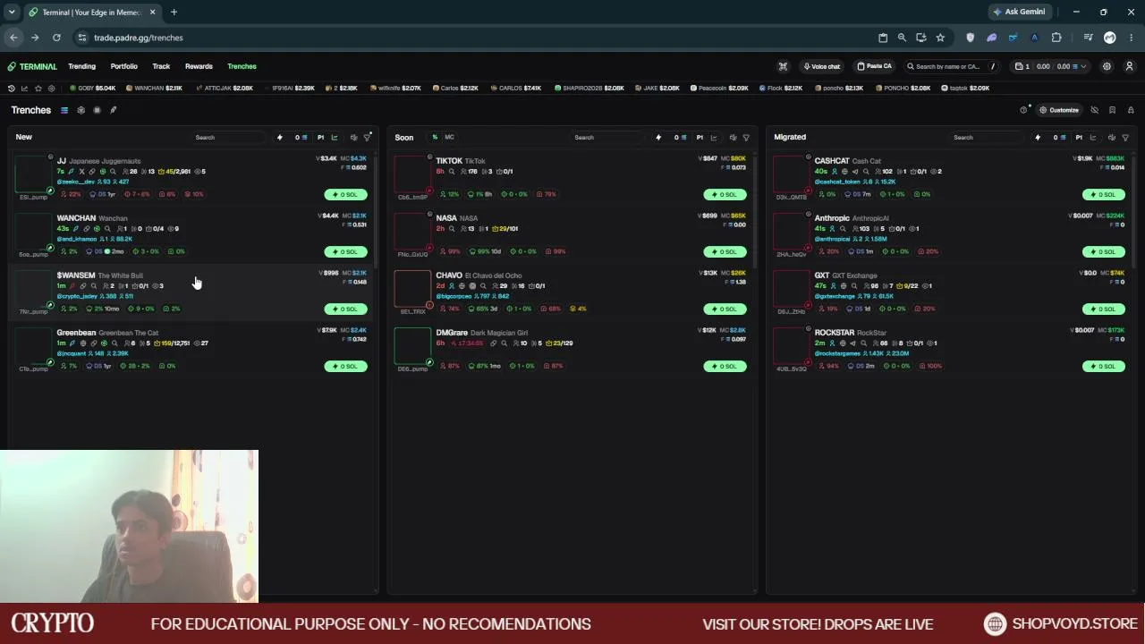1145x644 pixels.
Task: Open a new Chrome tab
Action: click(x=174, y=13)
